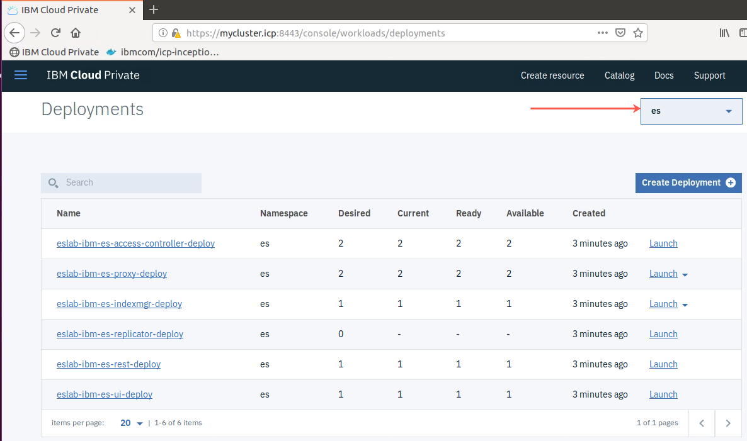
Task: Launch the replicator-deploy deployment
Action: point(663,334)
